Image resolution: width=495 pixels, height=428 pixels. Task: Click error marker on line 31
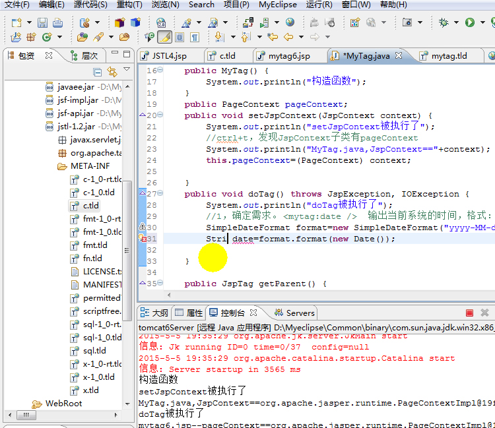[x=143, y=239]
